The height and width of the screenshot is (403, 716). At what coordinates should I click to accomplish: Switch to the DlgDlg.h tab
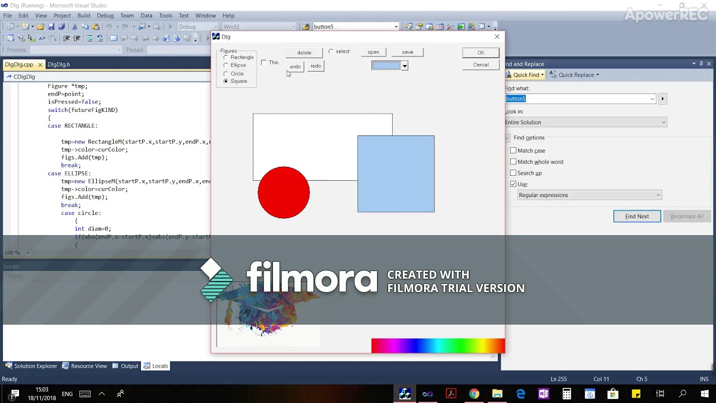59,64
